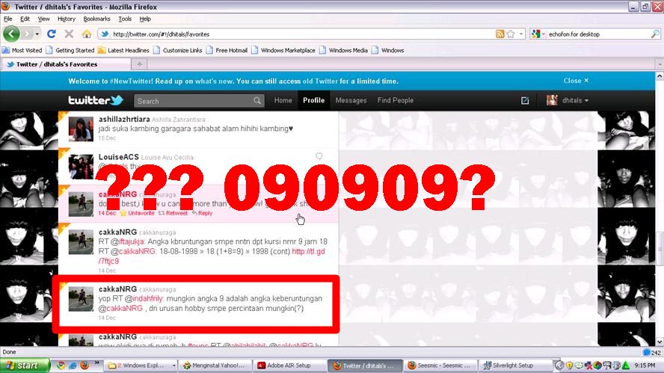The image size is (664, 373).
Task: Open the Most Visited bookmark
Action: (x=22, y=50)
